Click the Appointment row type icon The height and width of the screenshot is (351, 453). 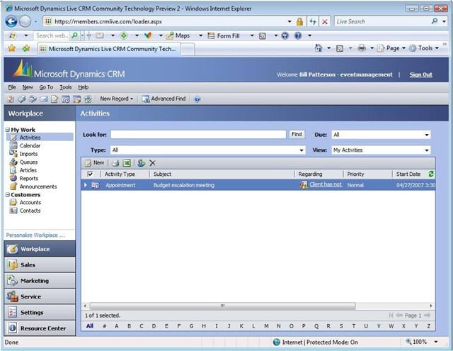click(x=96, y=185)
